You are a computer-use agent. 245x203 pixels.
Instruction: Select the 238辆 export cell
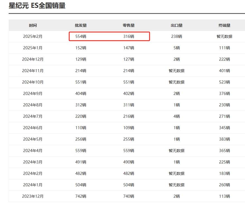(x=177, y=36)
